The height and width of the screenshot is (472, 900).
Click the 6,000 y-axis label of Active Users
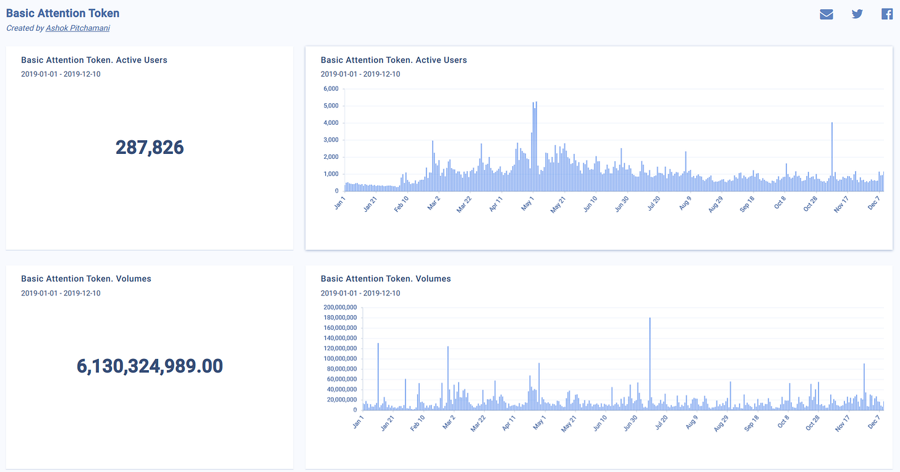pyautogui.click(x=331, y=88)
